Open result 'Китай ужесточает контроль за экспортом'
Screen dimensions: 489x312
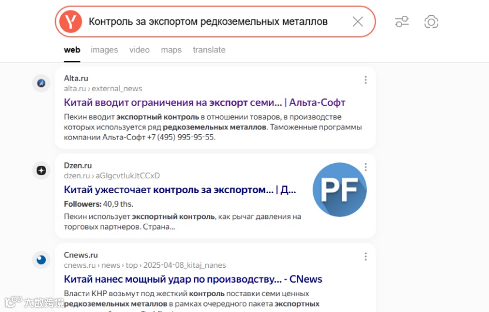tap(180, 190)
